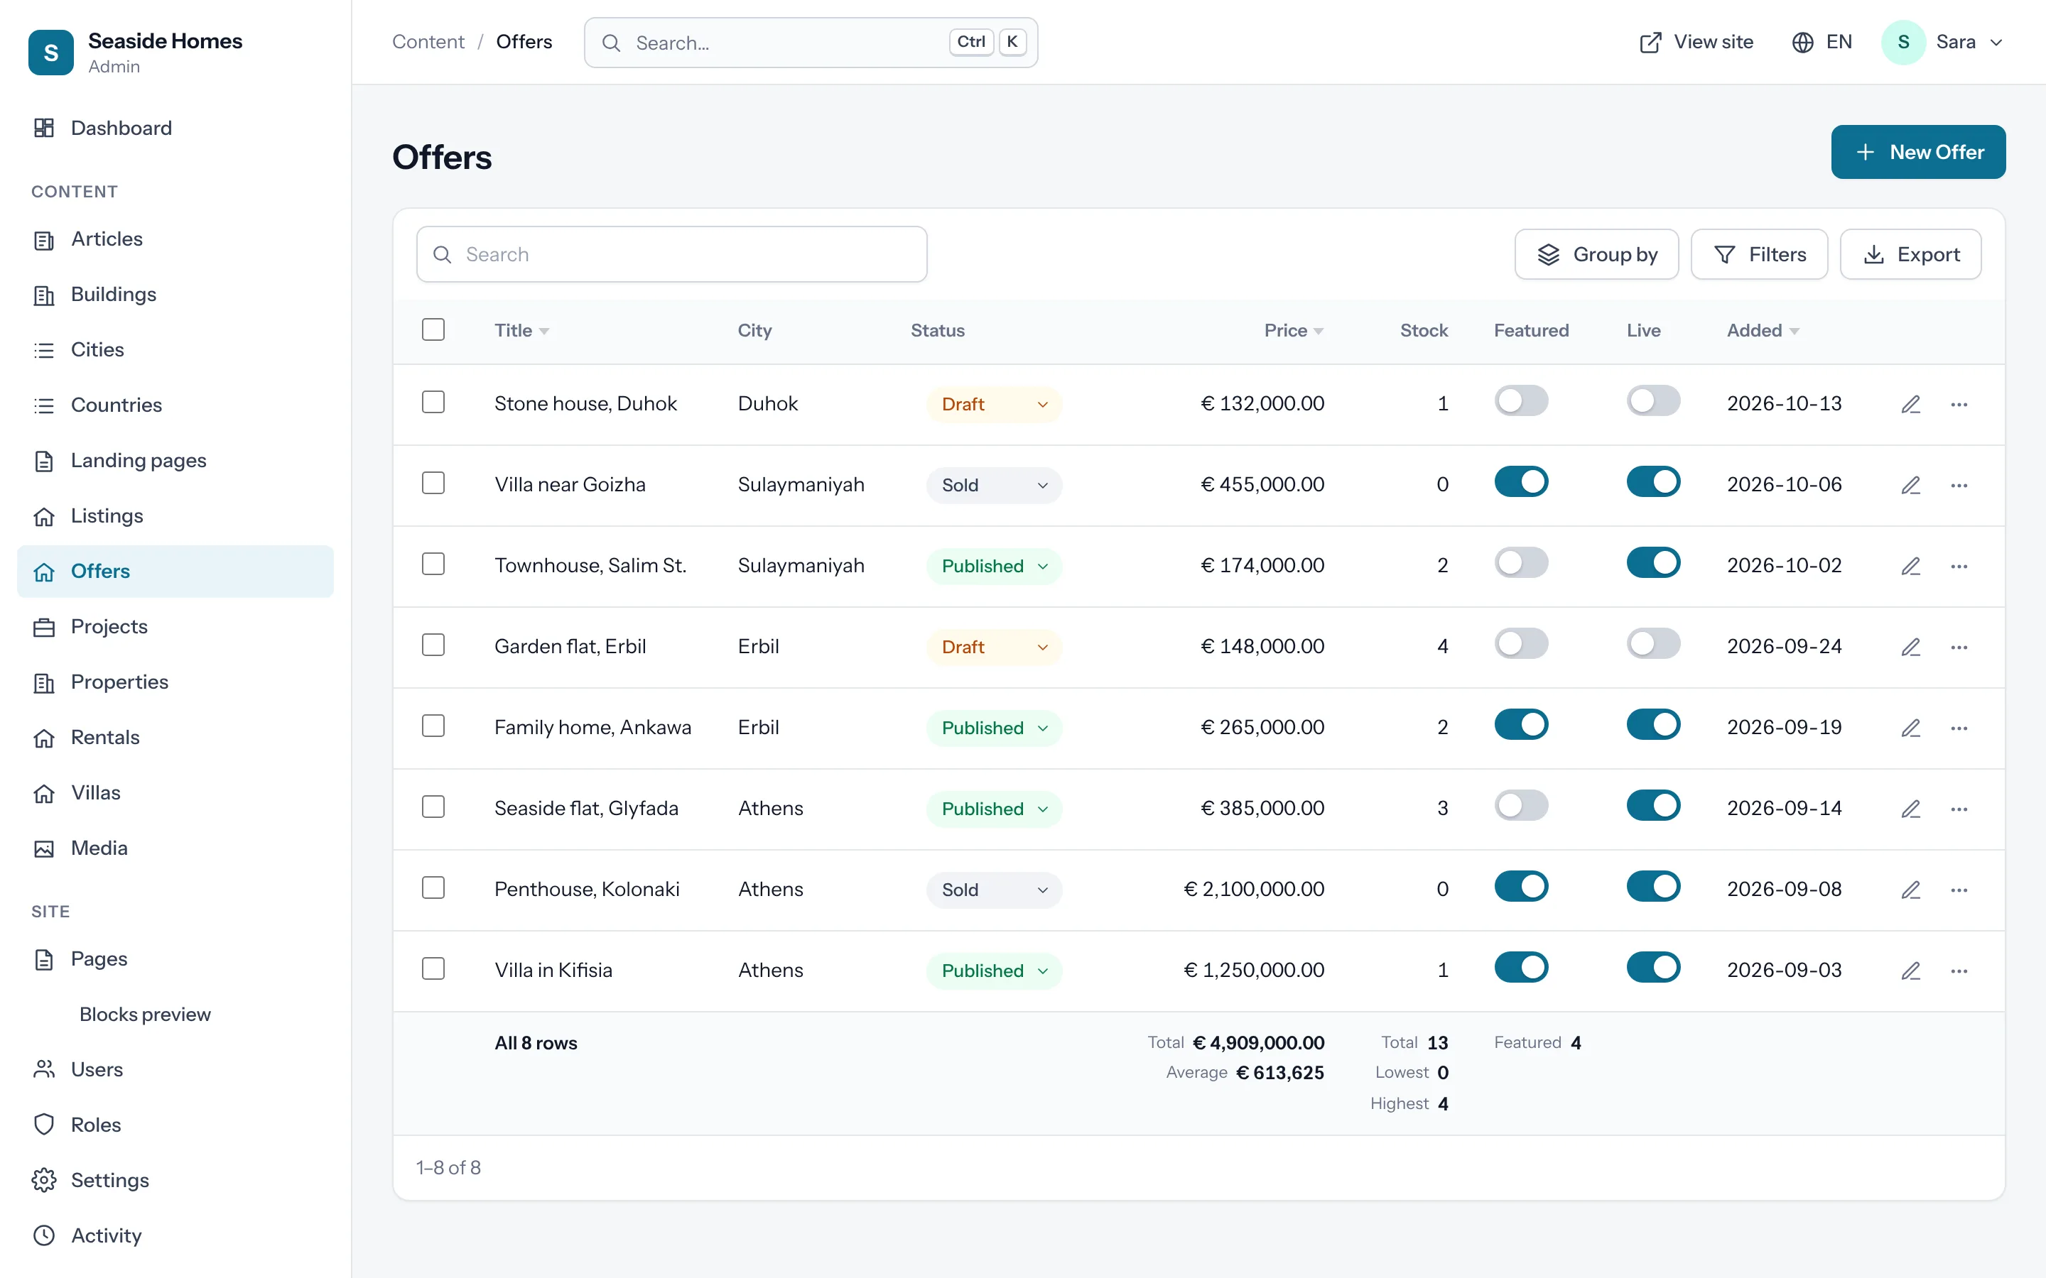Open Draft status dropdown for Stone house, Duhok

[995, 404]
